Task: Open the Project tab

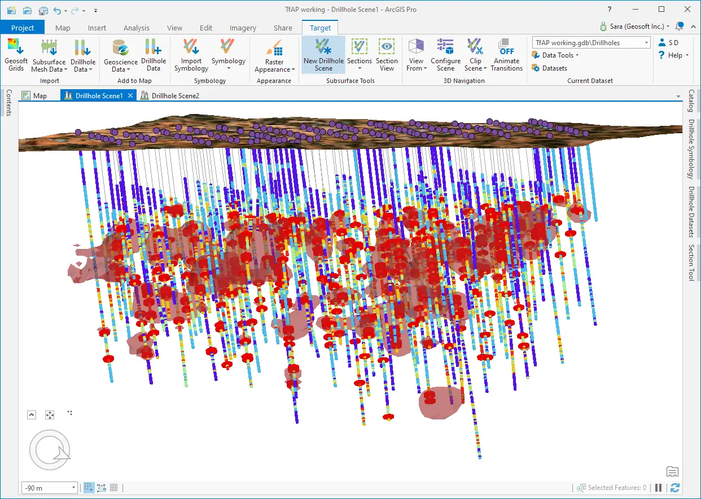Action: coord(23,28)
